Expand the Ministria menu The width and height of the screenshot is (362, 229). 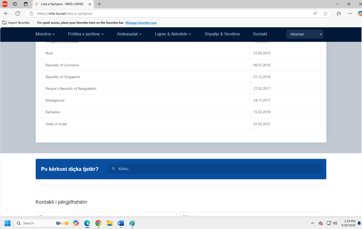pyautogui.click(x=45, y=34)
